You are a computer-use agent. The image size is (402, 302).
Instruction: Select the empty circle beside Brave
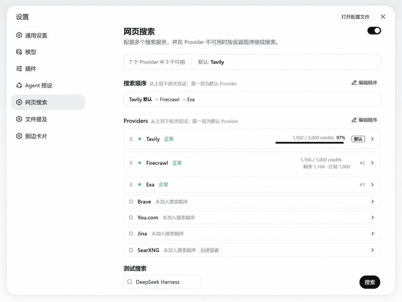point(131,202)
